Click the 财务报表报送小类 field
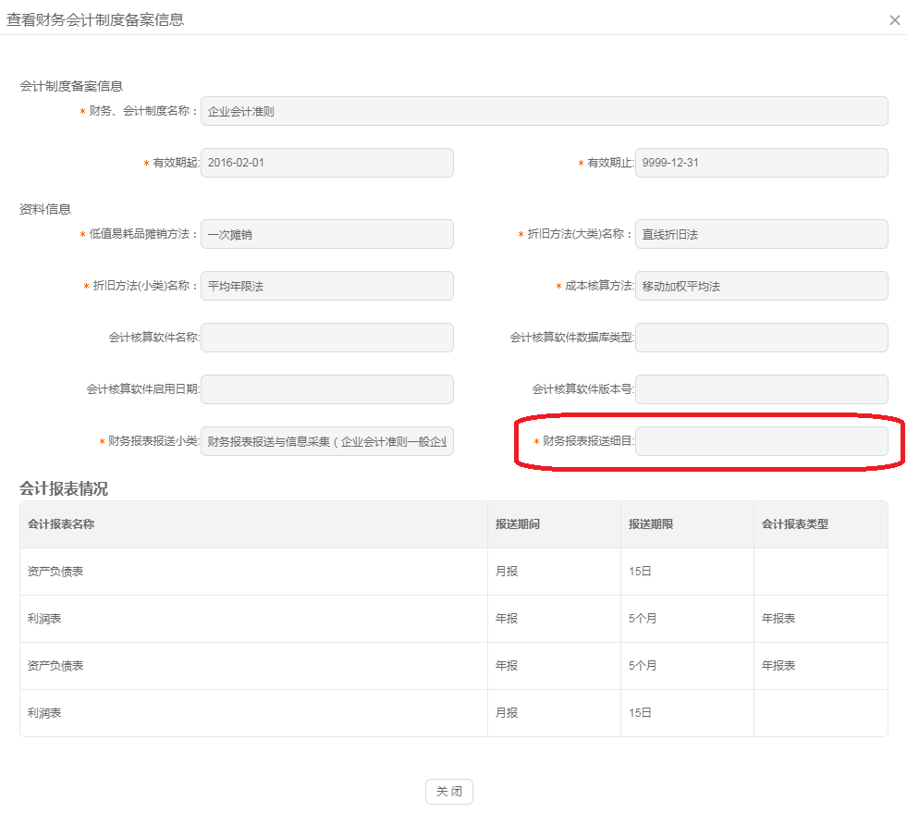The width and height of the screenshot is (907, 813). click(326, 441)
